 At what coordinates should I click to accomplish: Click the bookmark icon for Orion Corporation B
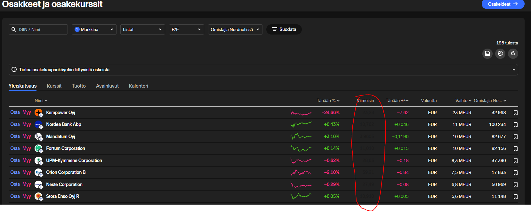(516, 172)
